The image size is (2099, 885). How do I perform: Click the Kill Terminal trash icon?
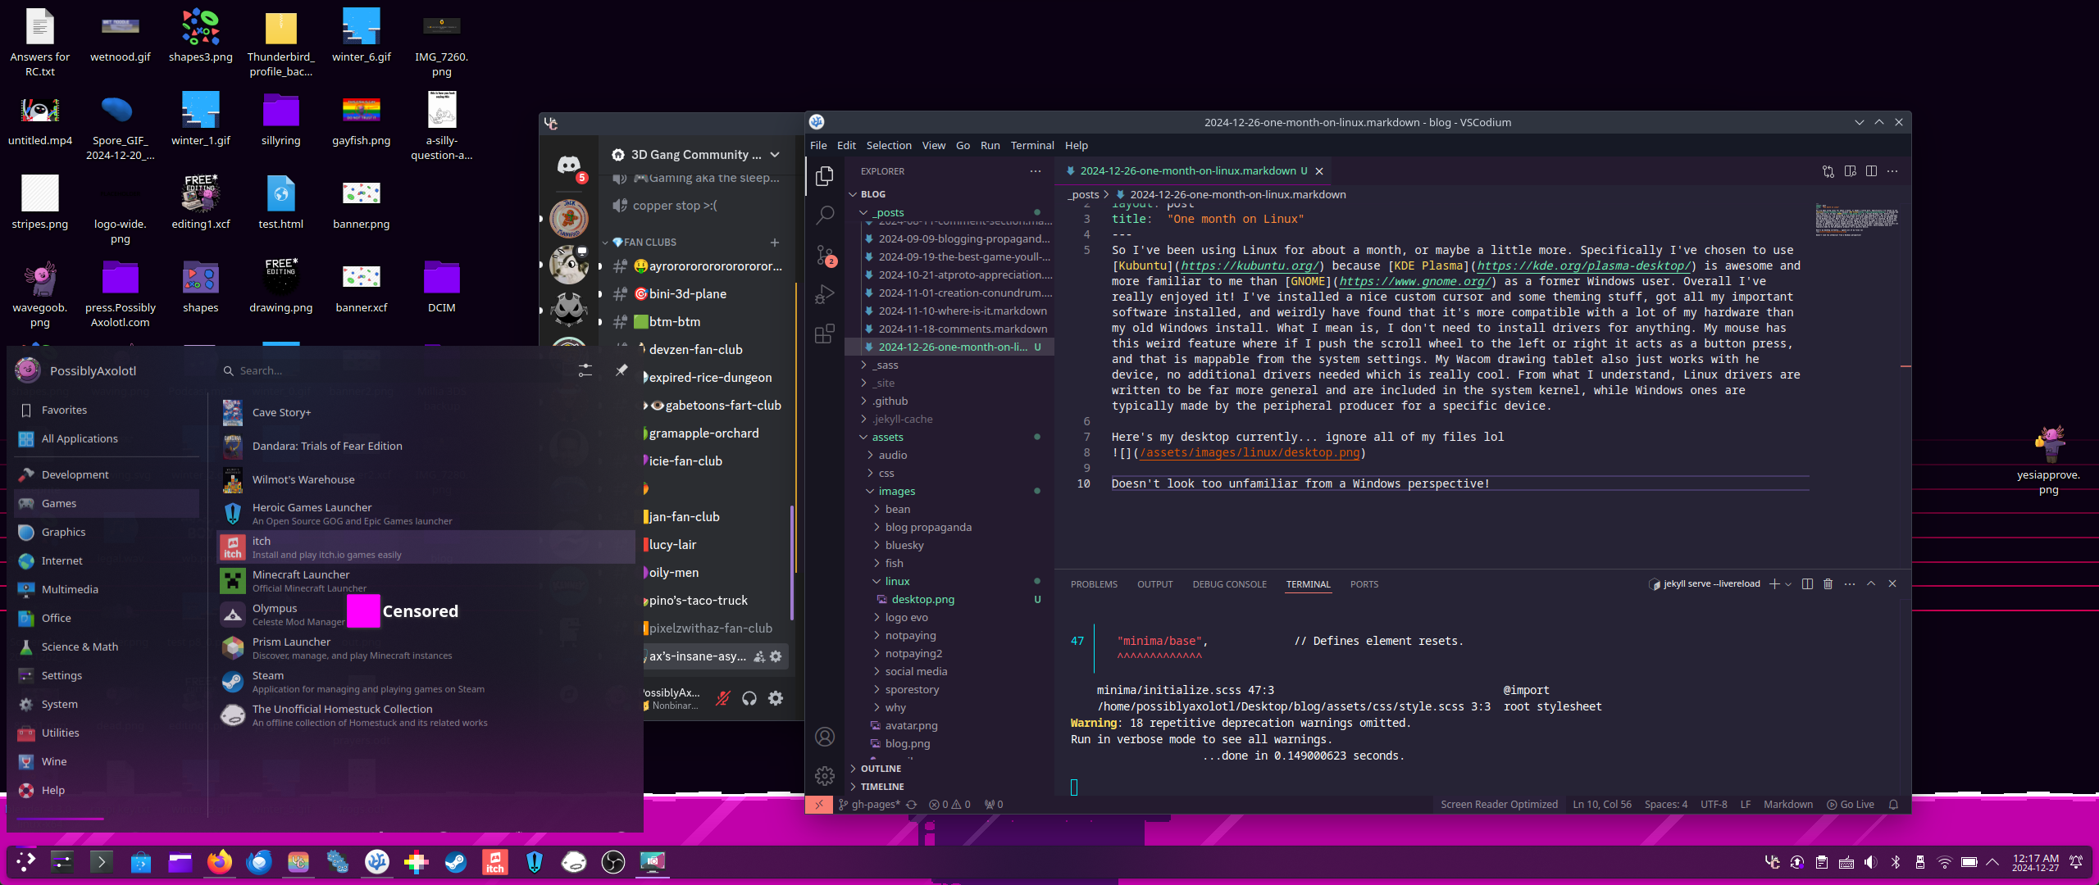click(x=1828, y=583)
